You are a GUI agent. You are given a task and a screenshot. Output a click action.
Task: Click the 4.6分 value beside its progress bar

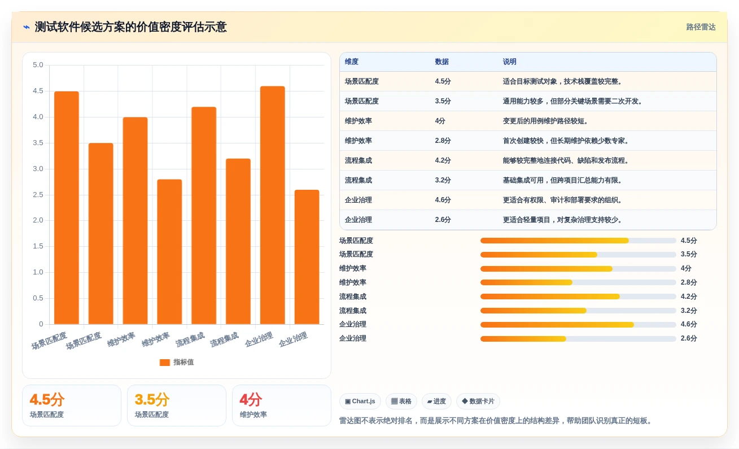click(x=689, y=324)
